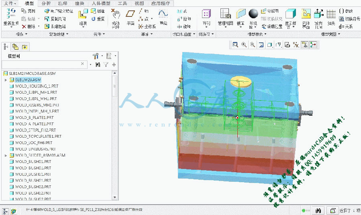Image resolution: width=361 pixels, height=215 pixels.
Task: Click the 组装 (Assemble) component icon
Action: coord(83,14)
